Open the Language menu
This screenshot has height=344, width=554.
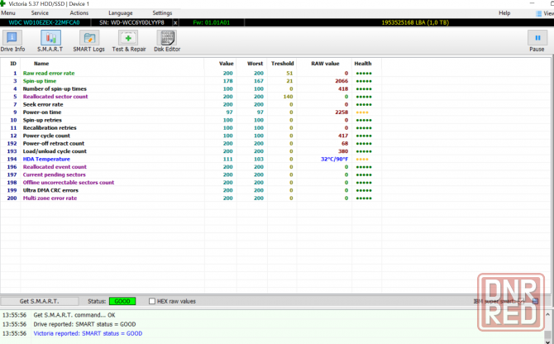pyautogui.click(x=121, y=13)
